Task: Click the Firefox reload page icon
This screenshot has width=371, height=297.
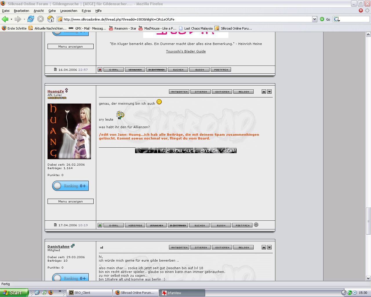Action: point(31,19)
